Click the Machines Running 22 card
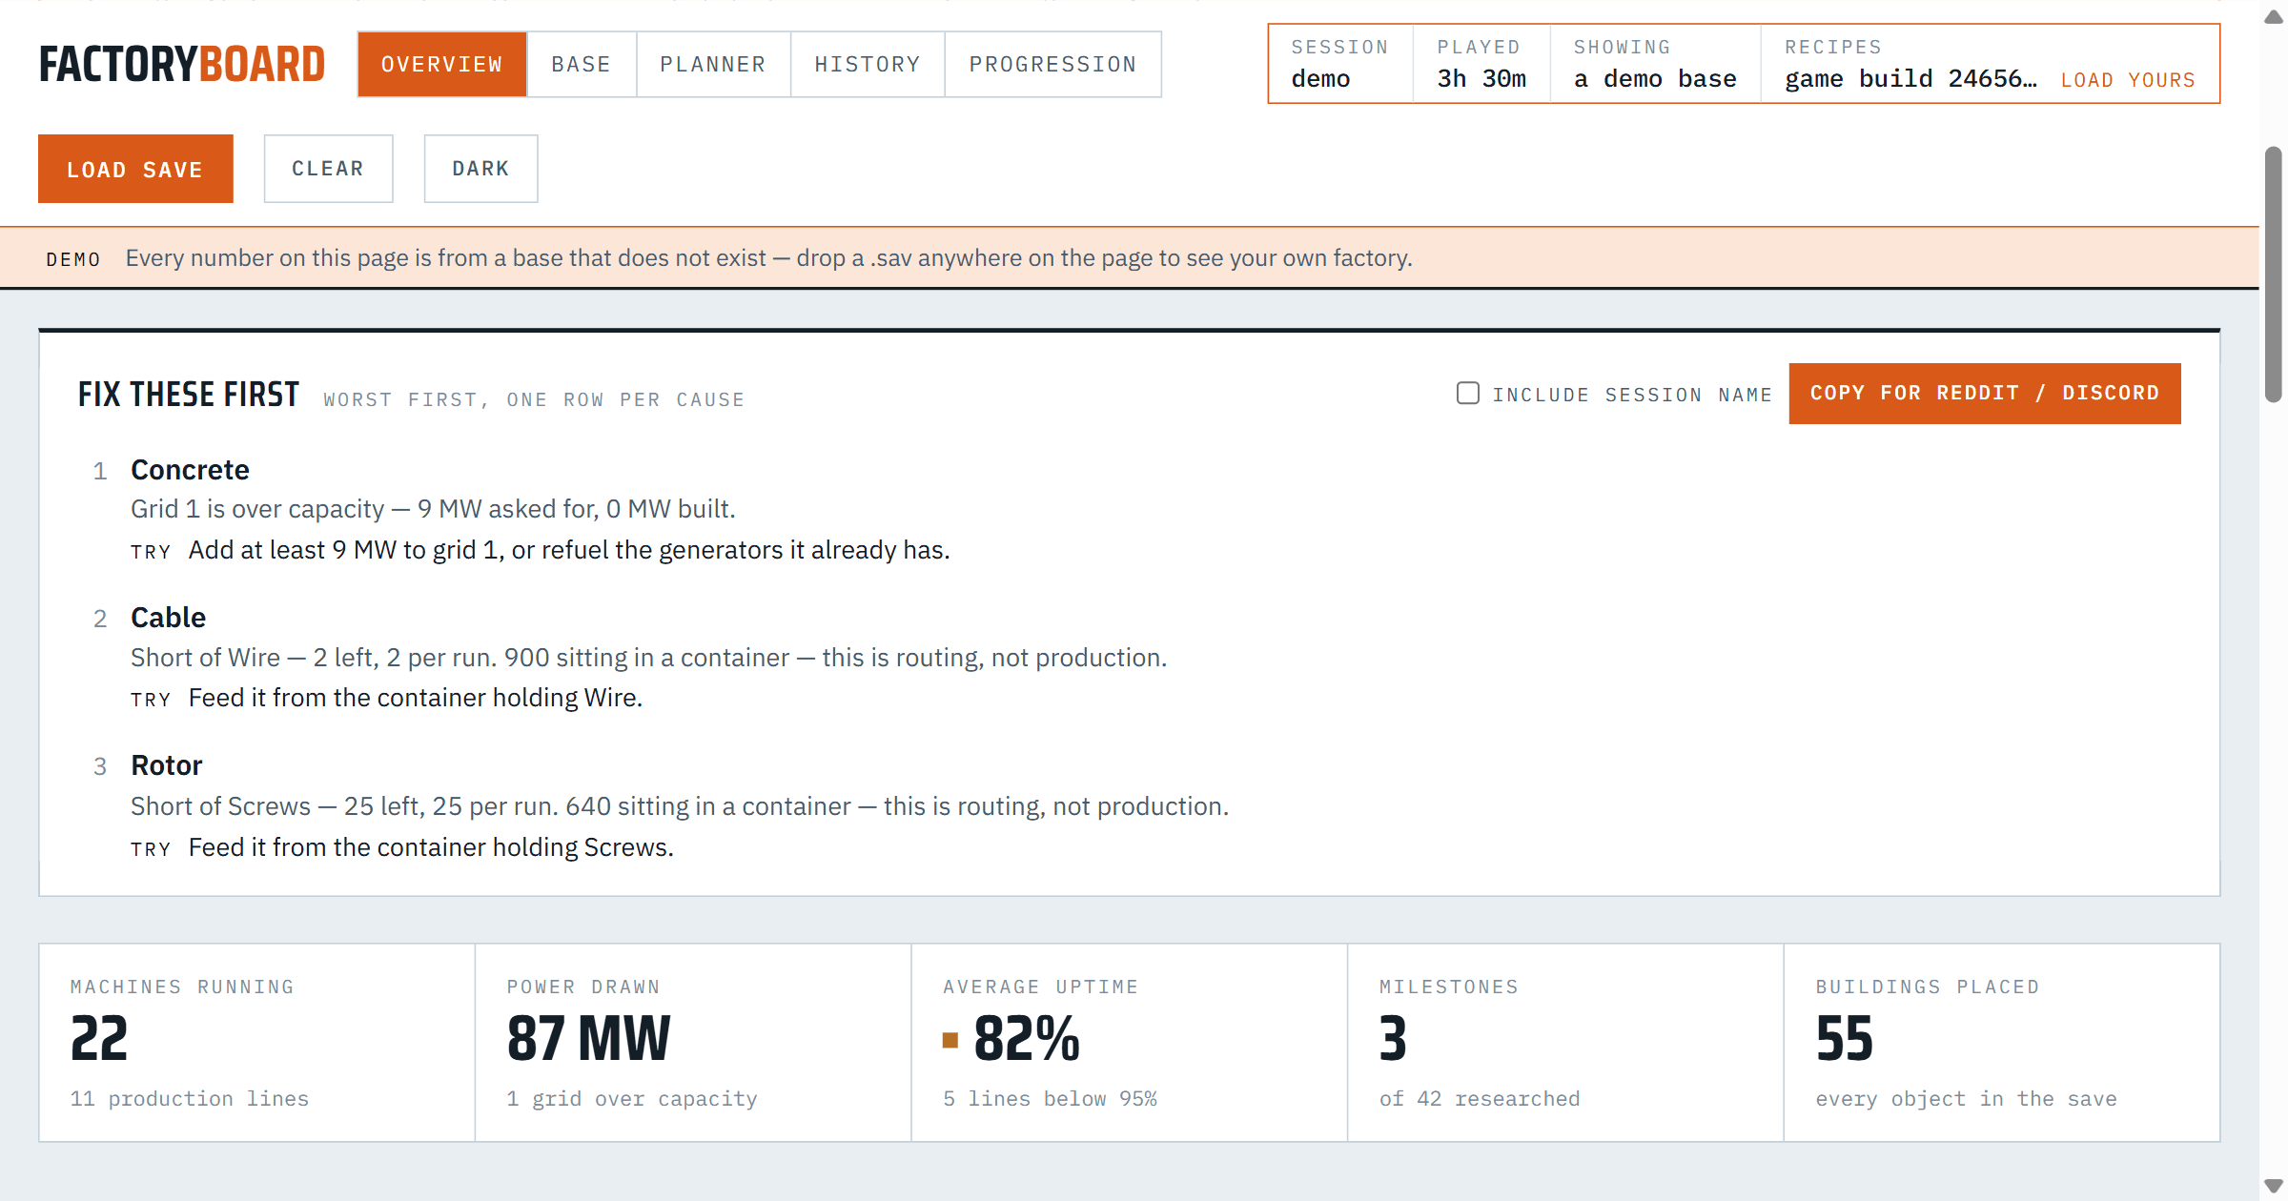Viewport: 2288px width, 1201px height. 256,1043
